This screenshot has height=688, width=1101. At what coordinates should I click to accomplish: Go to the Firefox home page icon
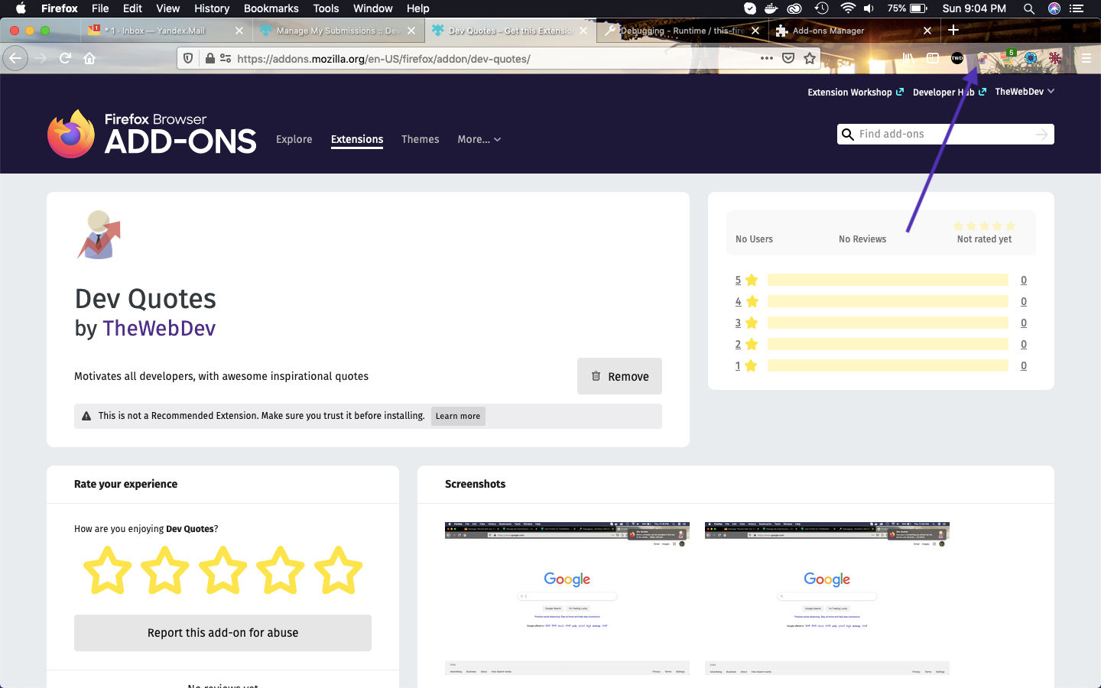point(89,58)
